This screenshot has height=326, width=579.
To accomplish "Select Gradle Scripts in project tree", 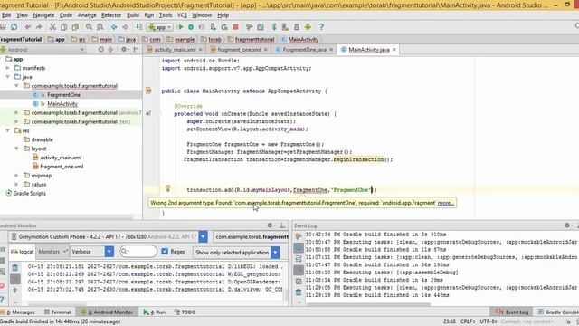I will coord(30,193).
